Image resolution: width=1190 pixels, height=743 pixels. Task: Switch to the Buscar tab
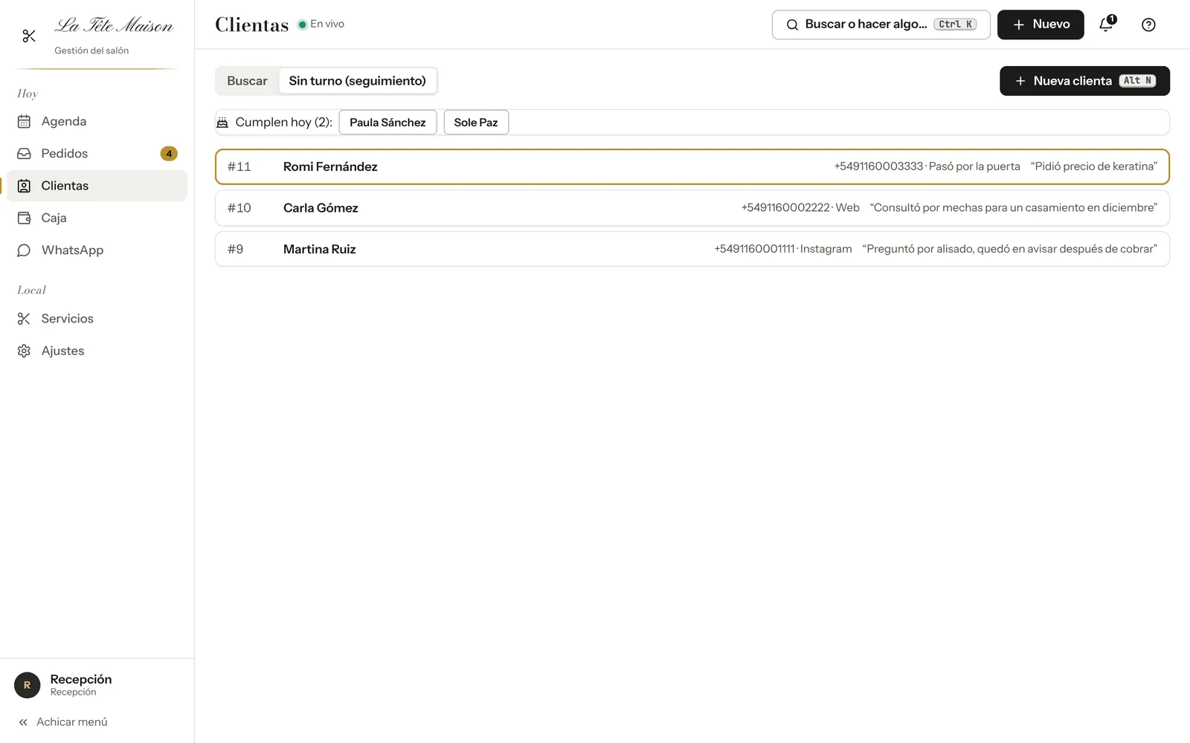point(247,81)
